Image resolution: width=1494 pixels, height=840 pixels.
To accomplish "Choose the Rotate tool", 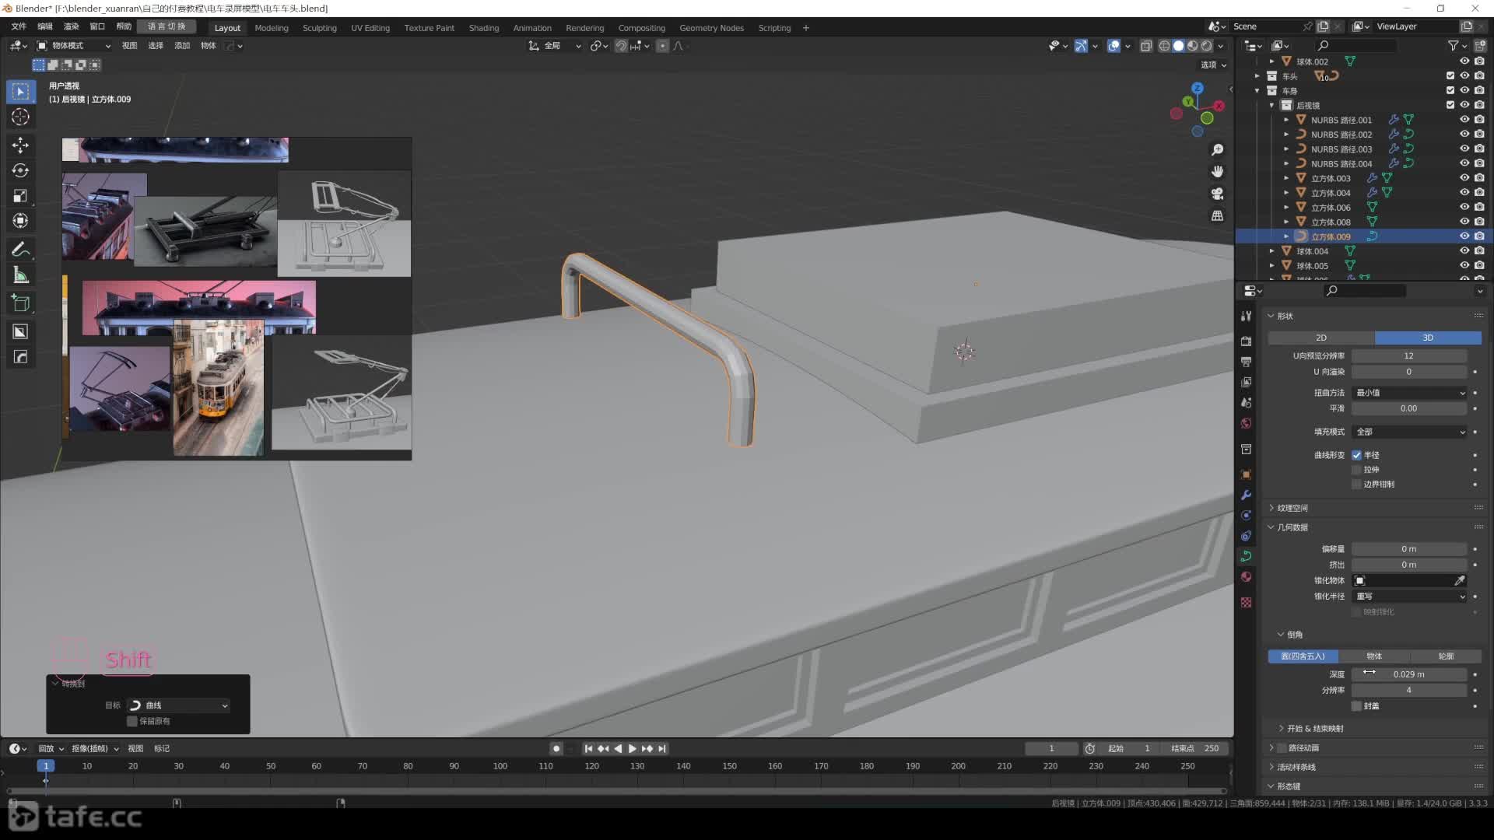I will [x=21, y=170].
